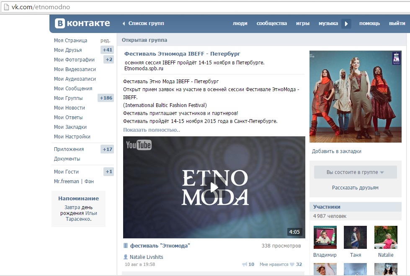Open Мои Настройки in sidebar
Viewport: 410px width, 276px height.
coord(72,137)
